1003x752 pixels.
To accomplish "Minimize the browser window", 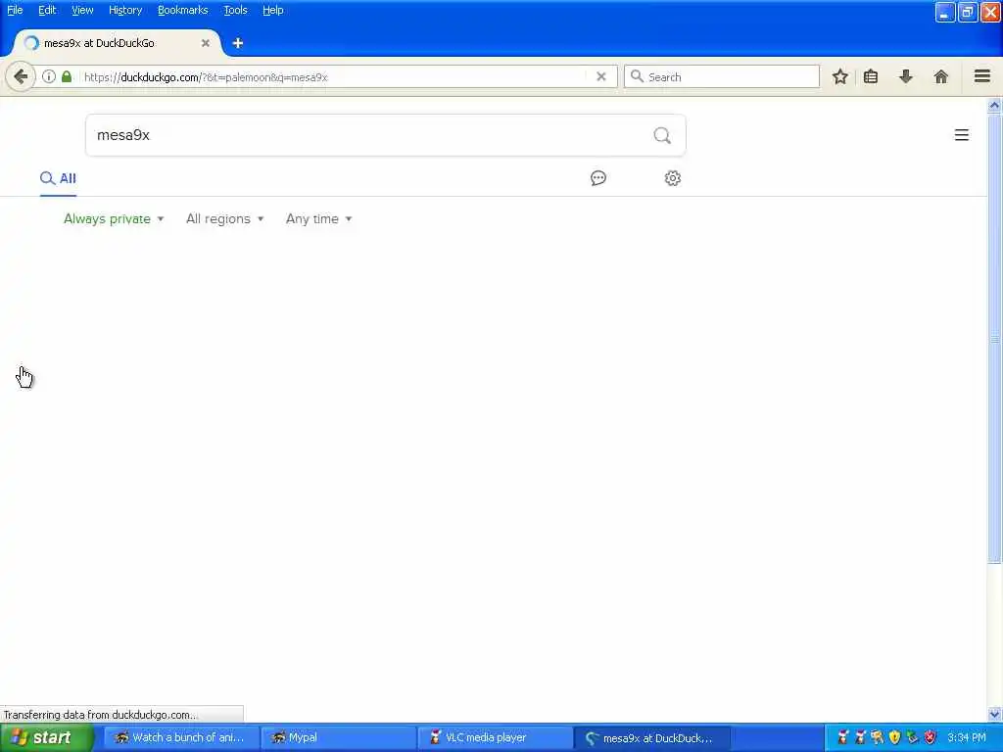I will pos(945,12).
